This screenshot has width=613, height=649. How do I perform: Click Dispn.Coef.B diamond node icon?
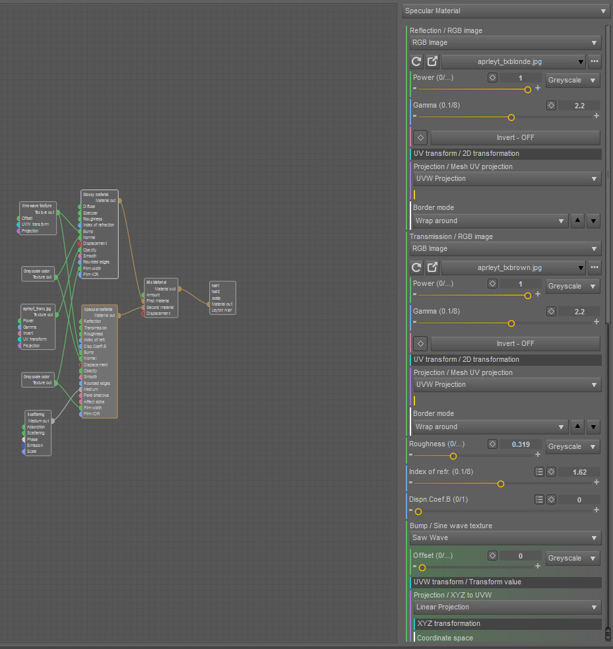551,500
